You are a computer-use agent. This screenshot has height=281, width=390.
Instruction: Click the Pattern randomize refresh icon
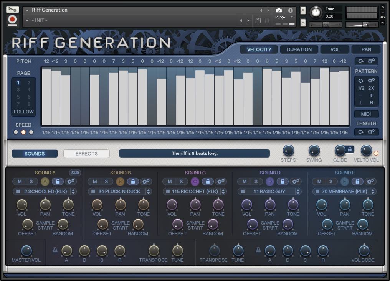[x=361, y=81]
